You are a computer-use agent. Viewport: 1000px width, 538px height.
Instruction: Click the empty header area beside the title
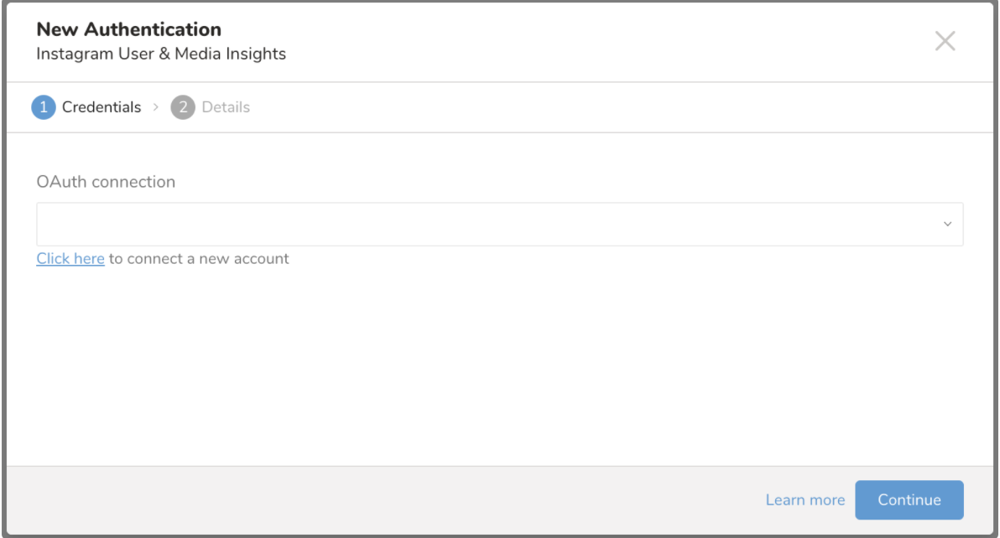[587, 42]
